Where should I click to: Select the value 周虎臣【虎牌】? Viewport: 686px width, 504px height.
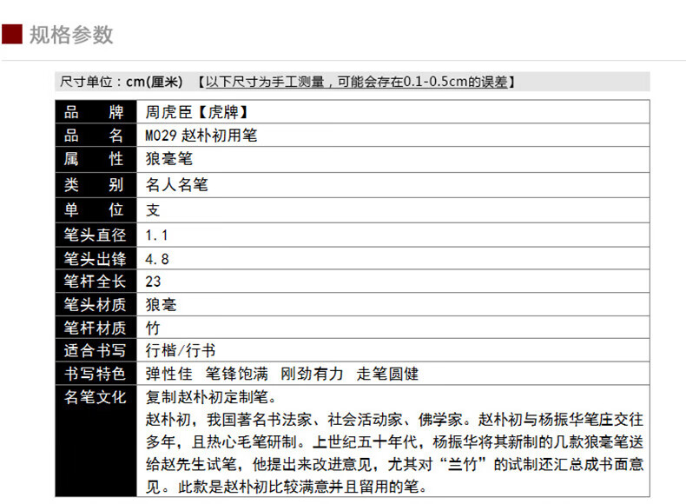pos(197,113)
